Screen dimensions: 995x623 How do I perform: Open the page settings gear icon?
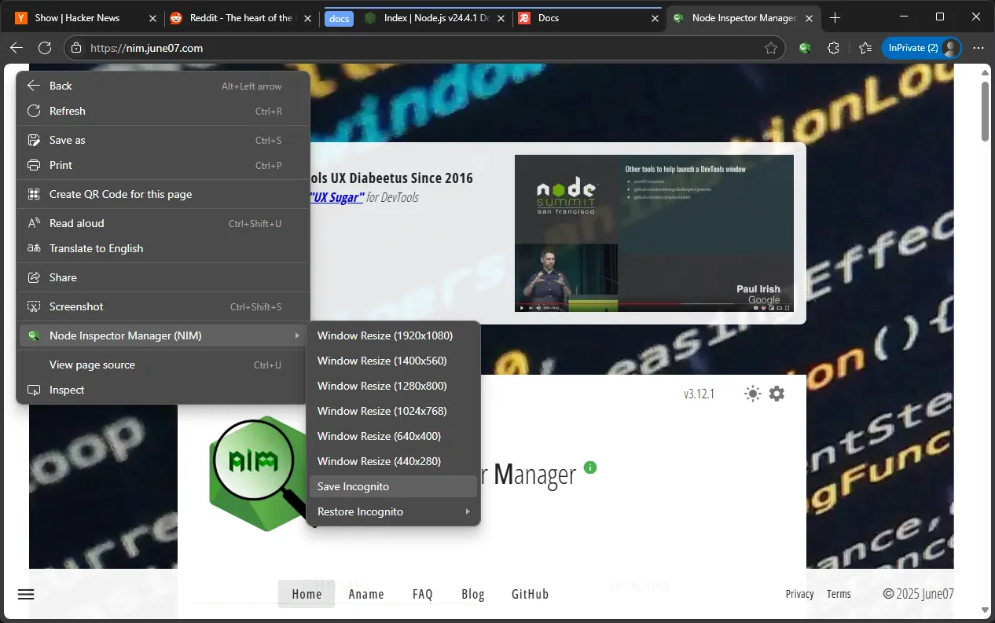(x=777, y=394)
